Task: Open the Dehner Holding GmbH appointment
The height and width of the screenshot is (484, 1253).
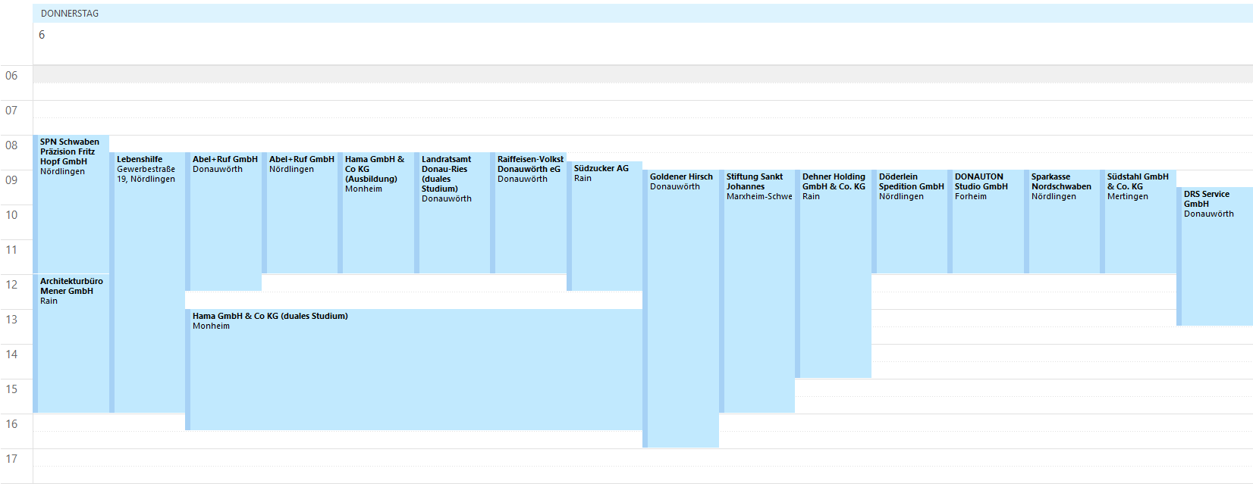Action: (834, 274)
